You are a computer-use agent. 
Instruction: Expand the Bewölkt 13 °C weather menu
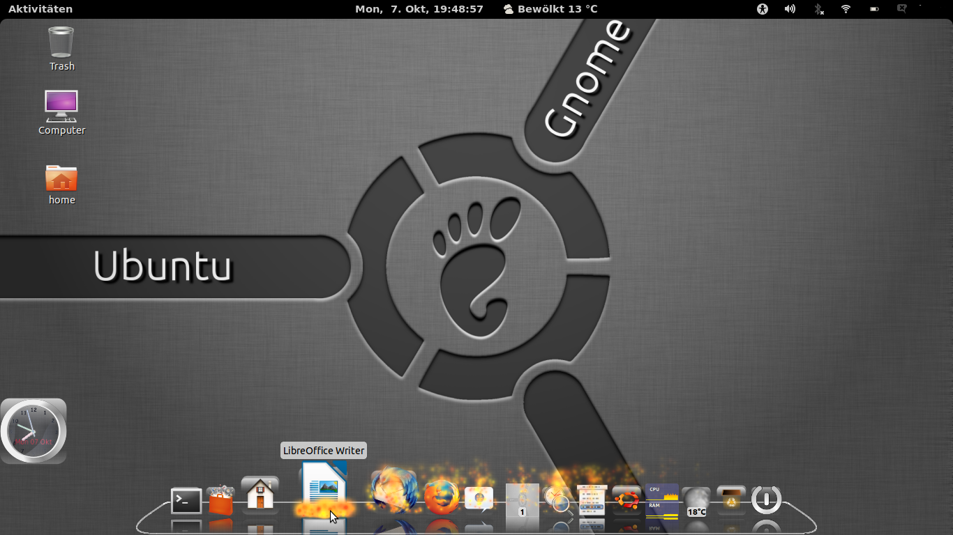pos(550,9)
